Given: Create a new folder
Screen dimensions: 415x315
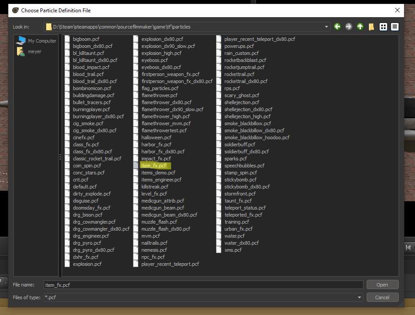Looking at the screenshot, I should [372, 27].
